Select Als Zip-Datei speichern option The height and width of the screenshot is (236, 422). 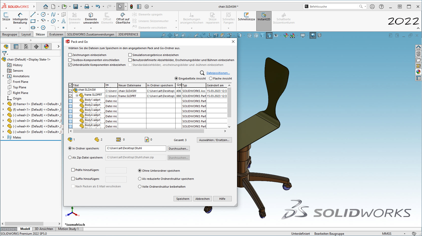[70, 158]
